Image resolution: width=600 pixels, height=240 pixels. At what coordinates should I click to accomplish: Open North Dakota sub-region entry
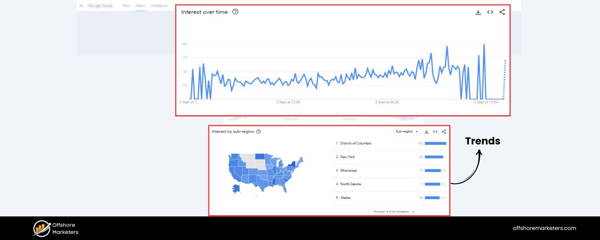tap(350, 184)
